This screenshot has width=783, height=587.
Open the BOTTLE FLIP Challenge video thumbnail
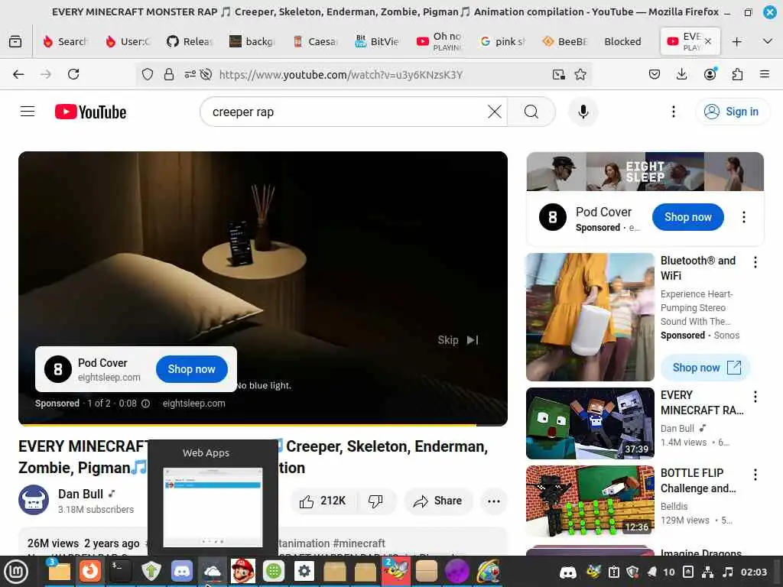coord(590,501)
